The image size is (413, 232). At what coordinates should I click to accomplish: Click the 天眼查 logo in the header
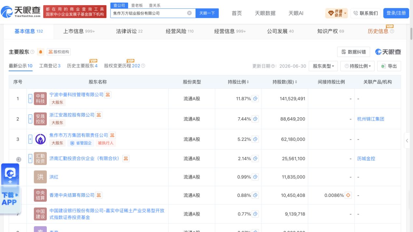click(x=21, y=12)
